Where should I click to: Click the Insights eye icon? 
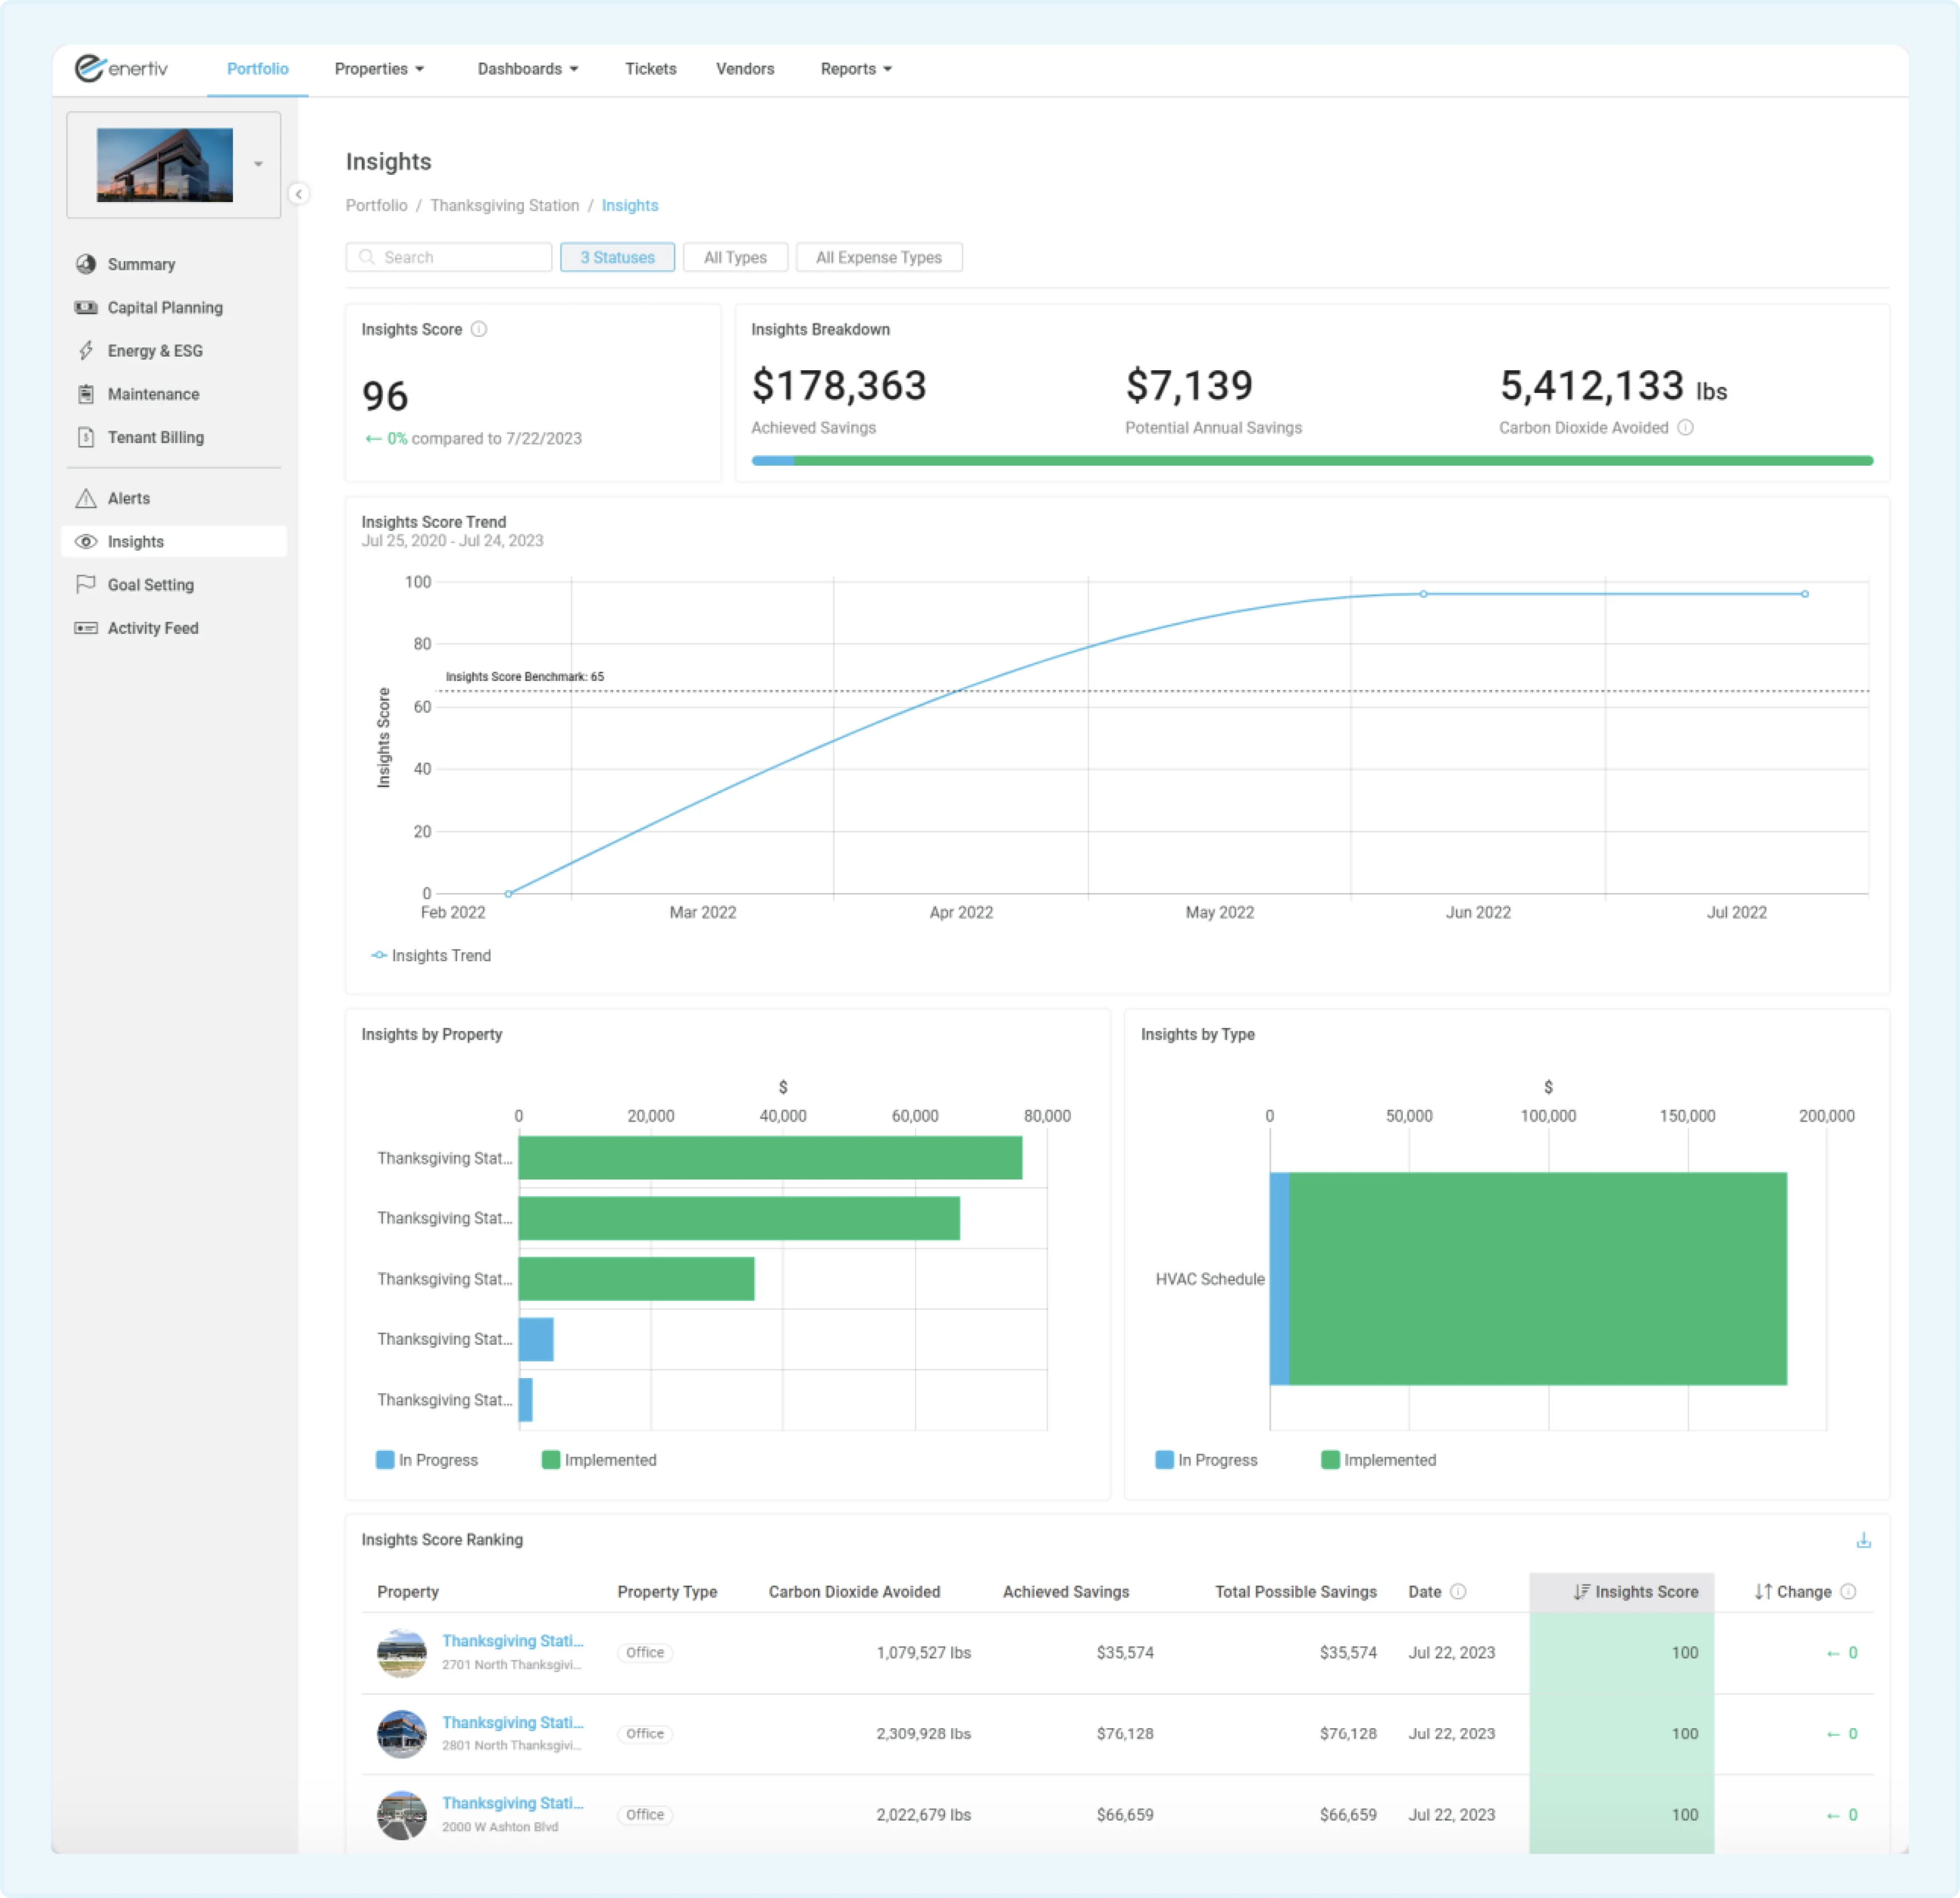click(x=86, y=541)
